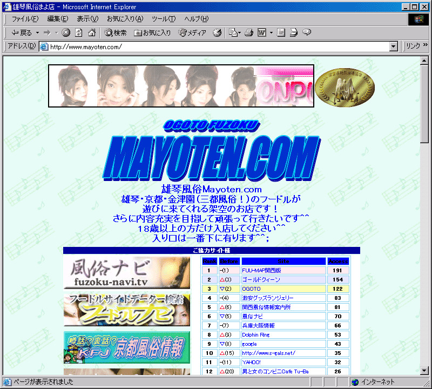Open the 激安グッズランジェリー link
Image resolution: width=432 pixels, height=389 pixels.
coord(267,298)
